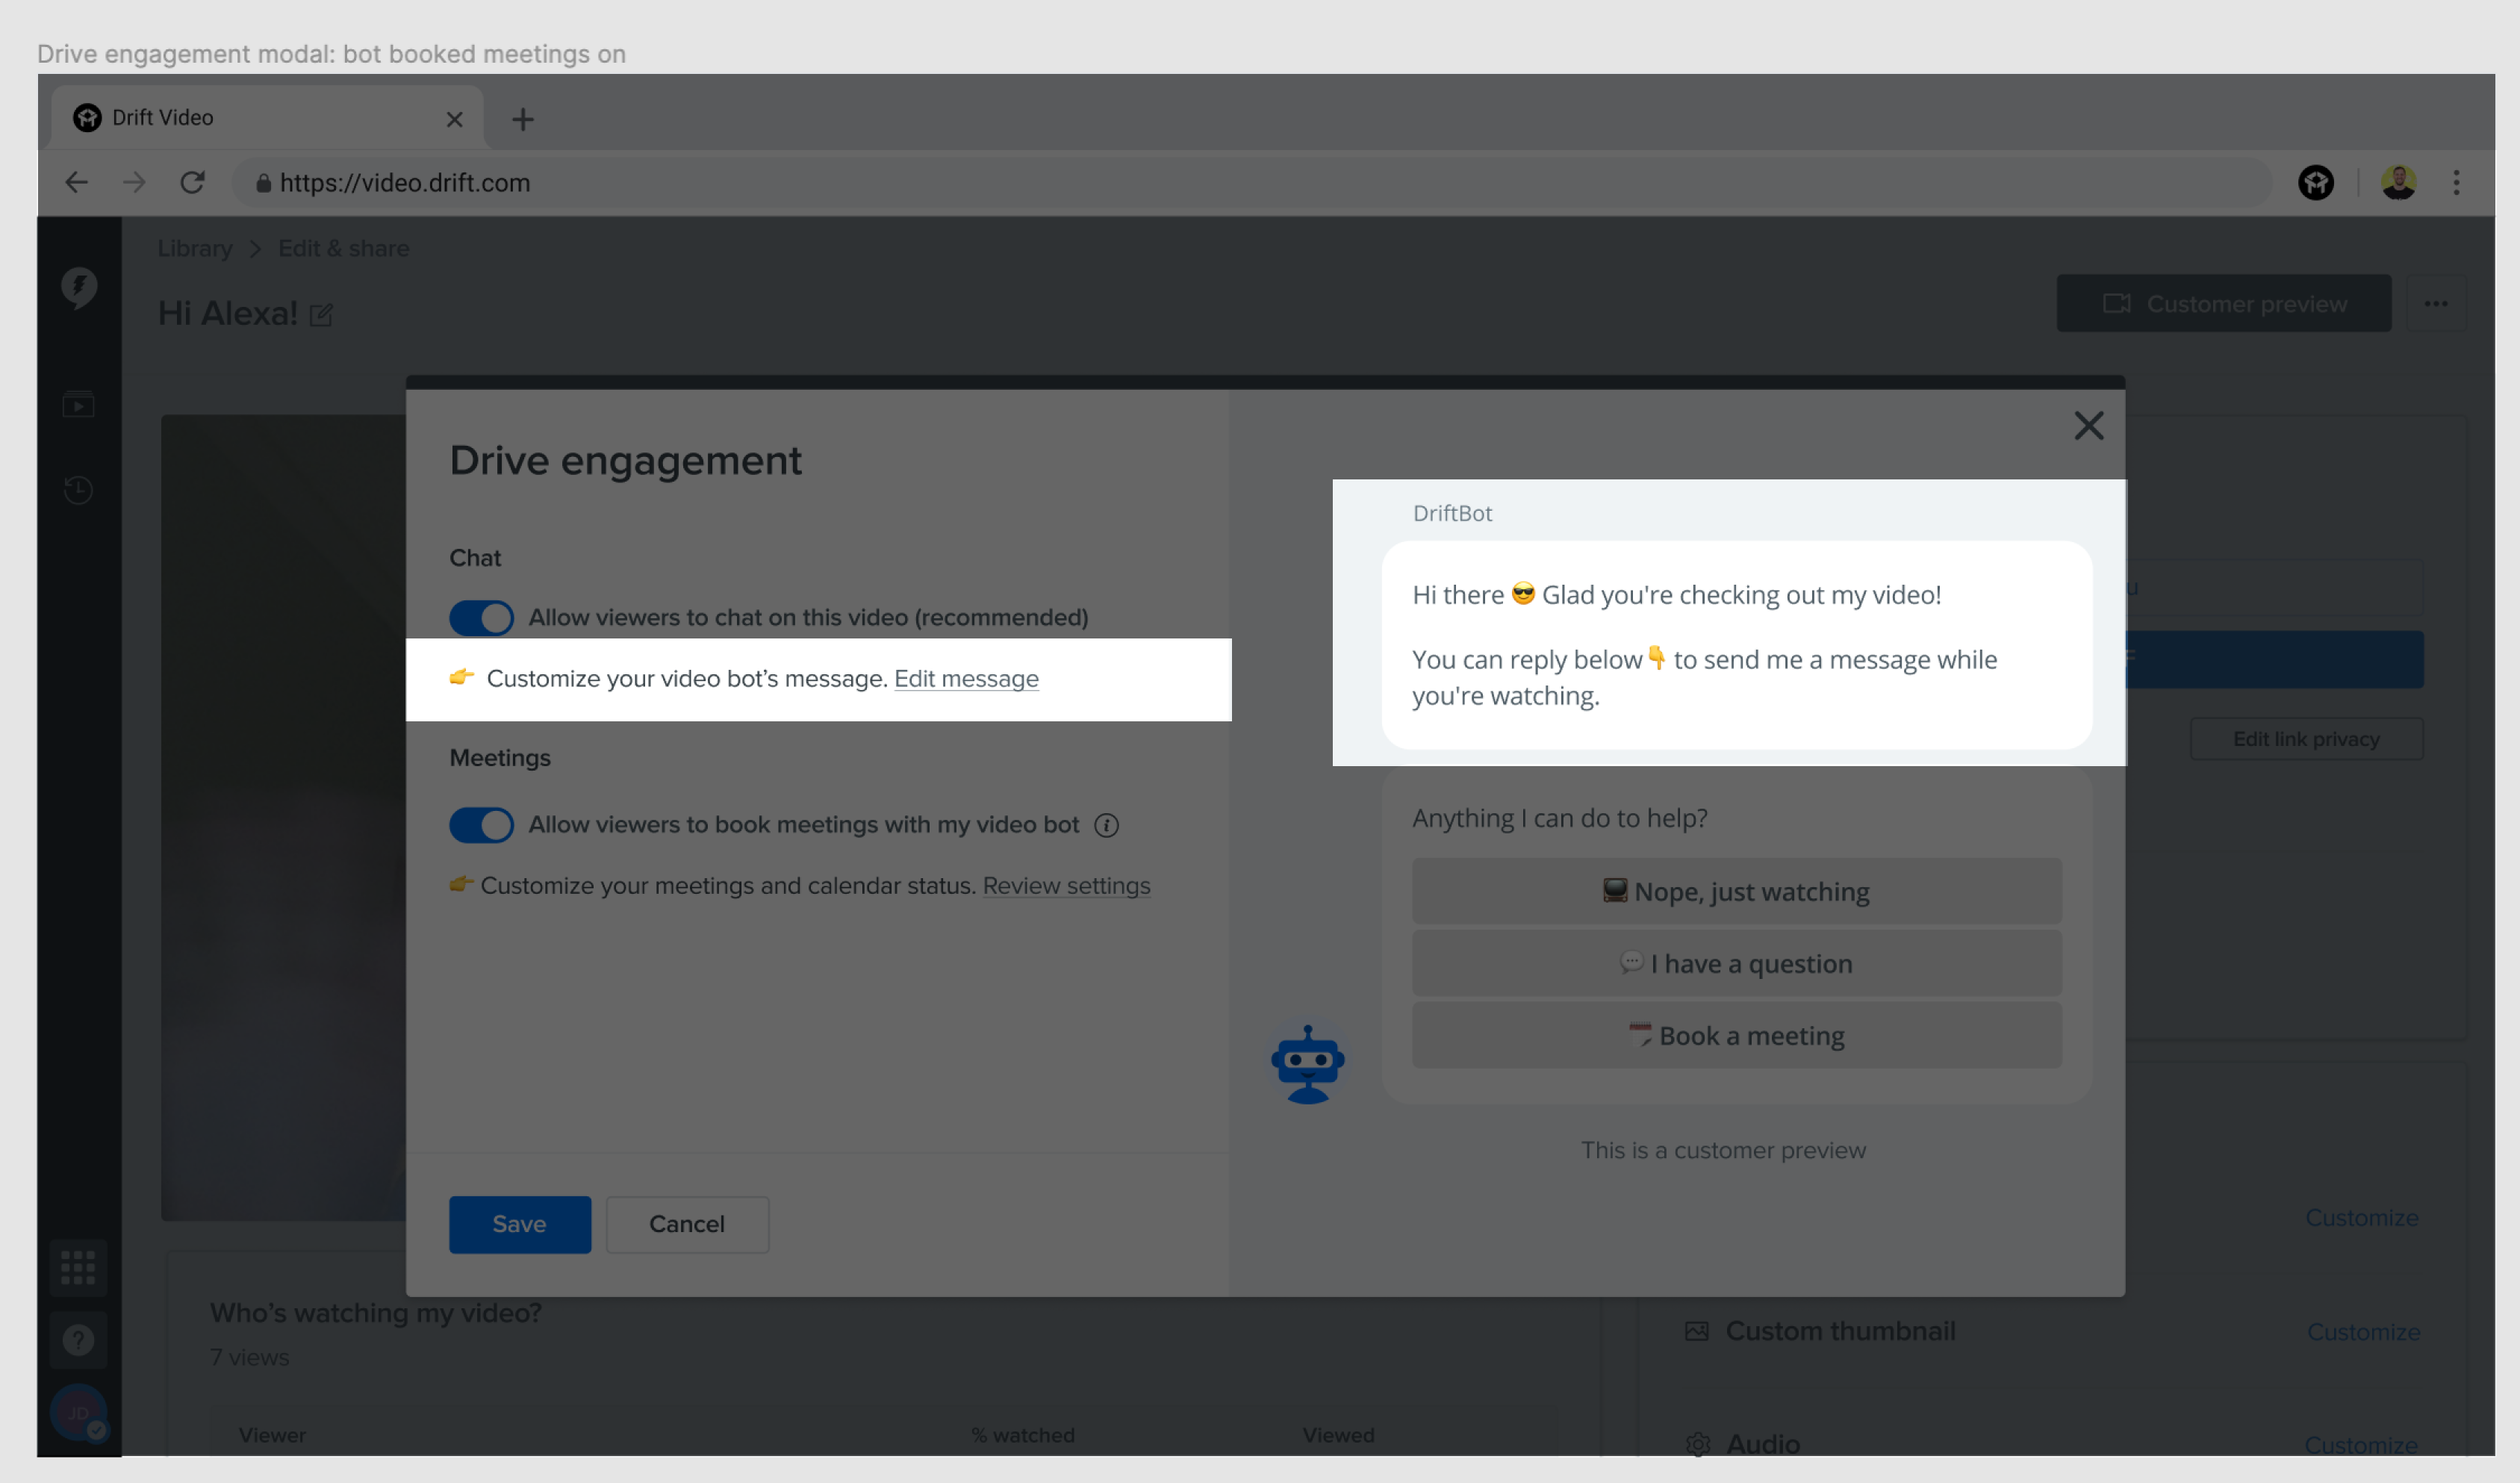Click Edit share breadcrumb menu item

[x=344, y=249]
